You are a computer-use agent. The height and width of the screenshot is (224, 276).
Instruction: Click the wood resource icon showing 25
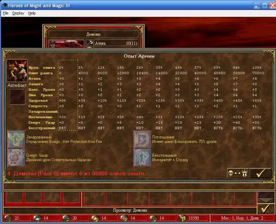point(8,218)
